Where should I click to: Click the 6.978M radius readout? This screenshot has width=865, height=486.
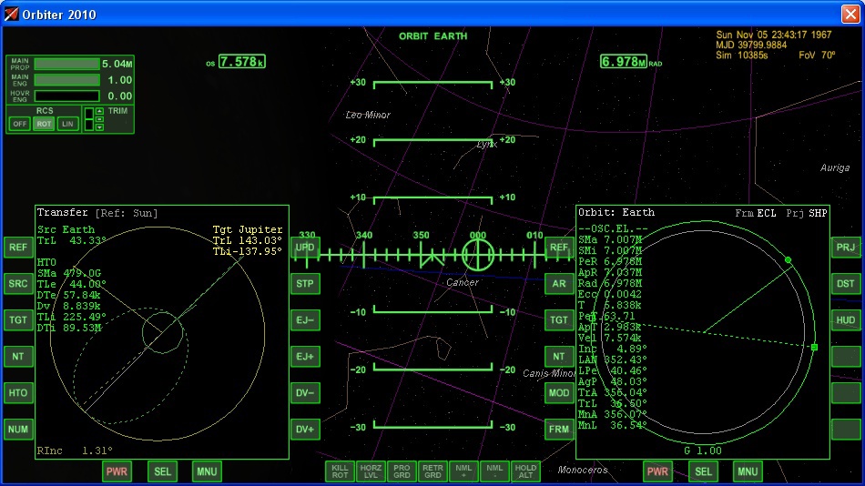(624, 62)
